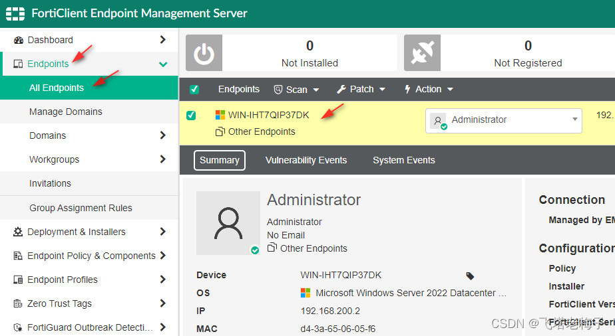The image size is (615, 336).
Task: Click the group icon beside Other Endpoints row
Action: coord(220,132)
